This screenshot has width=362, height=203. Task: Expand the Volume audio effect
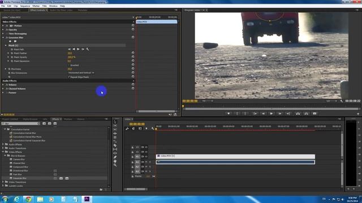click(x=3, y=85)
